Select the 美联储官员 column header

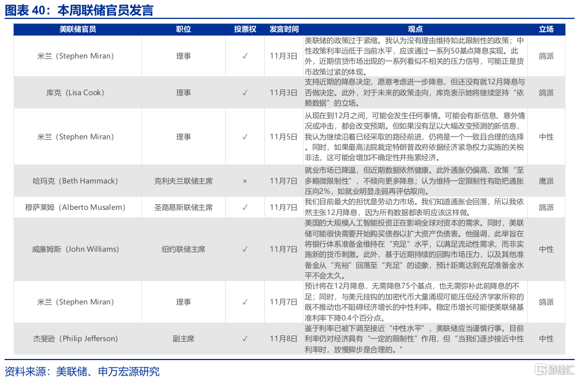[x=77, y=29]
